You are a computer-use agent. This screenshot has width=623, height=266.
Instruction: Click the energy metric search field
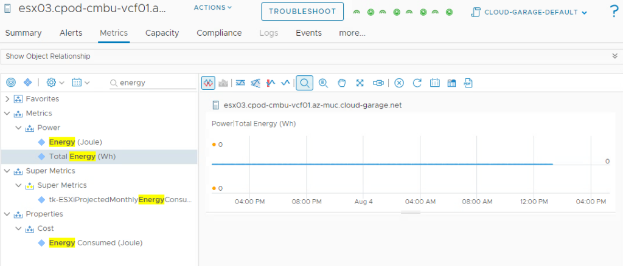(153, 83)
